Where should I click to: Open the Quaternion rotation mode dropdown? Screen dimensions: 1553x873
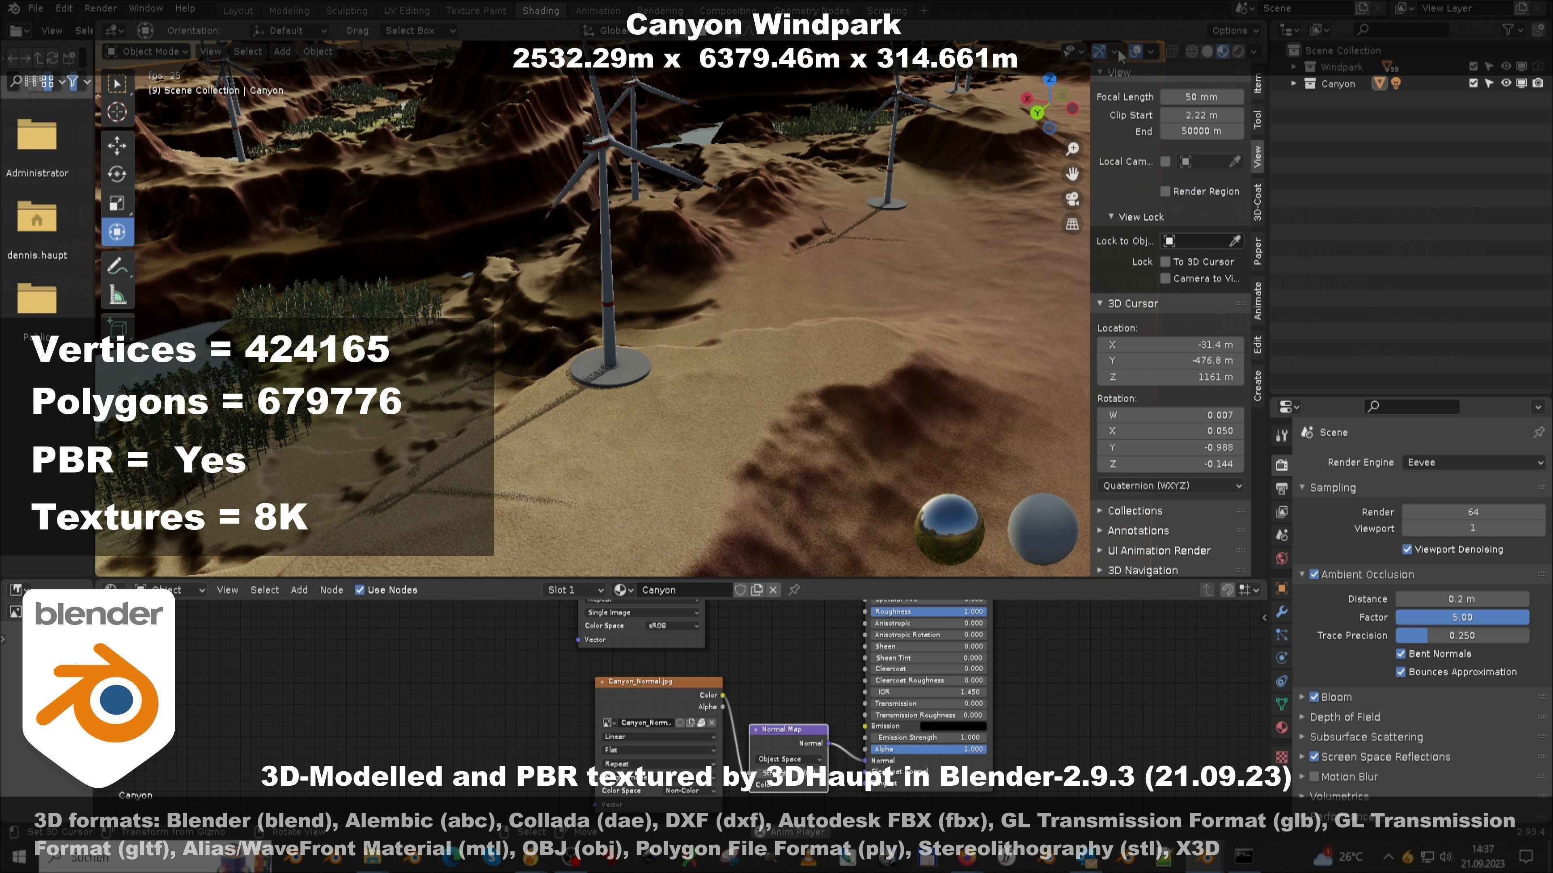click(1170, 485)
